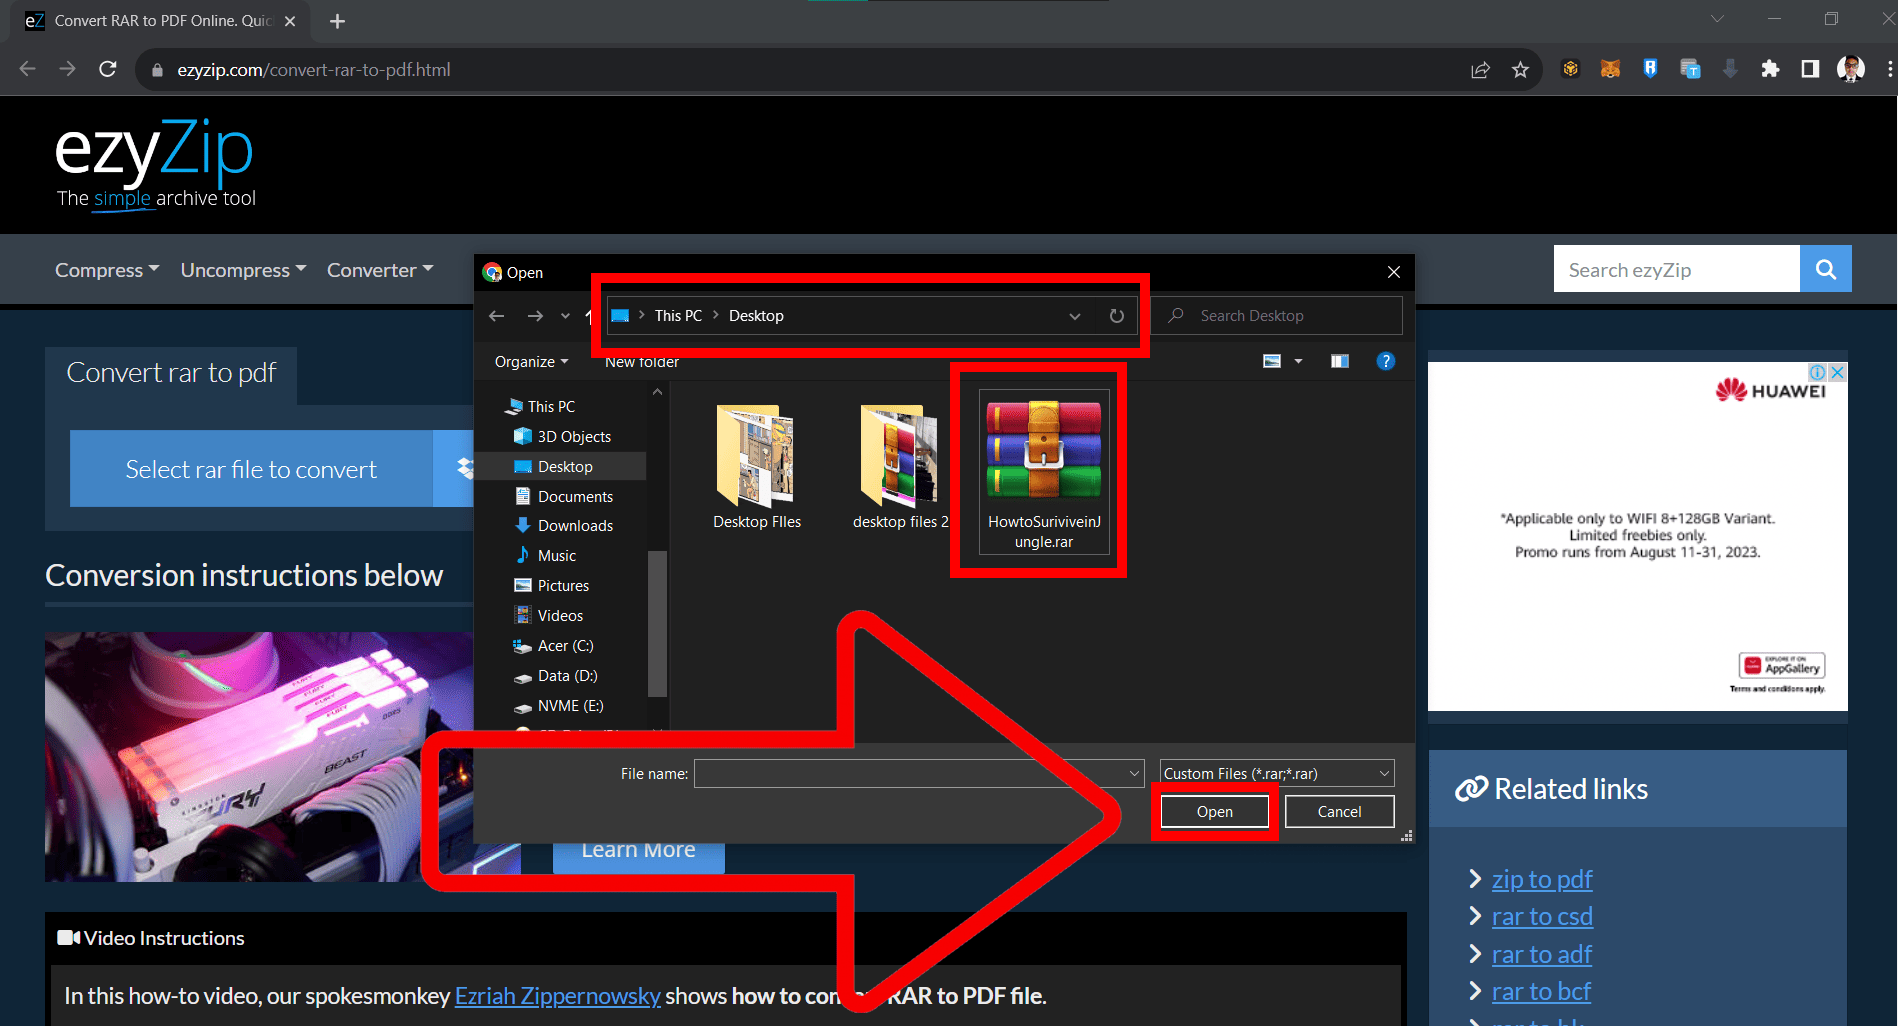Toggle the preview pane in the dialog
1898x1026 pixels.
[1339, 361]
